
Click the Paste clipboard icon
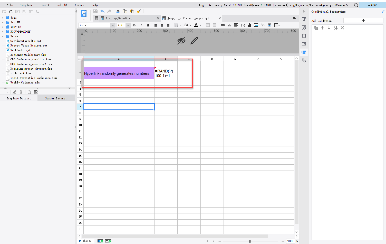pyautogui.click(x=132, y=11)
